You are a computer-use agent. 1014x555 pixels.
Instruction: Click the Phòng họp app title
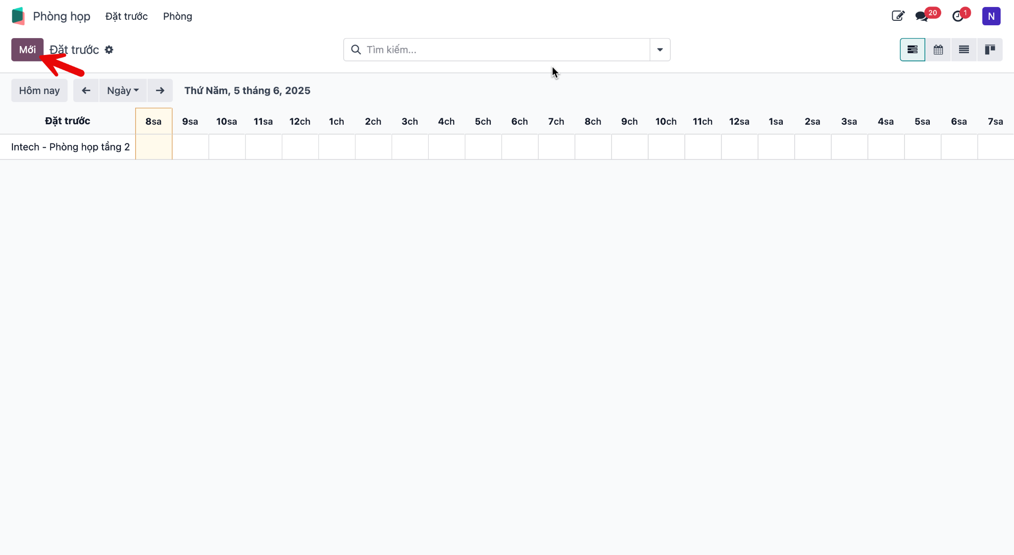click(61, 16)
